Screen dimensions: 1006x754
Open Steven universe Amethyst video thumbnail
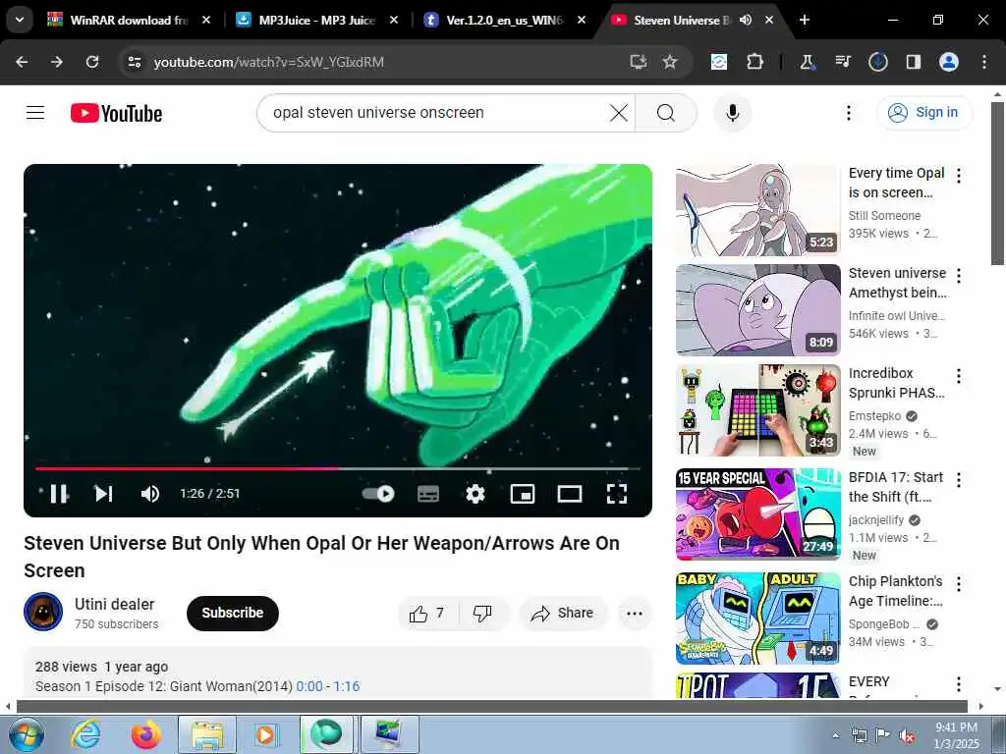tap(757, 309)
